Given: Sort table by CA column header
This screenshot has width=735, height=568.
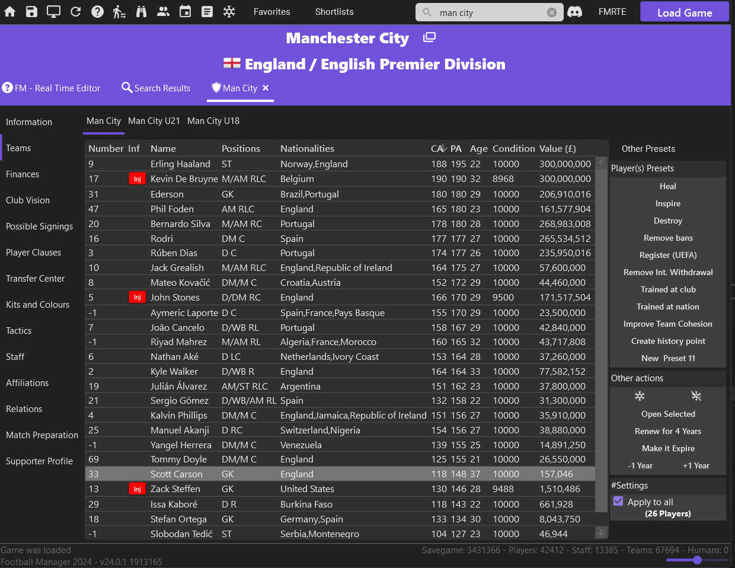Looking at the screenshot, I should pos(437,148).
